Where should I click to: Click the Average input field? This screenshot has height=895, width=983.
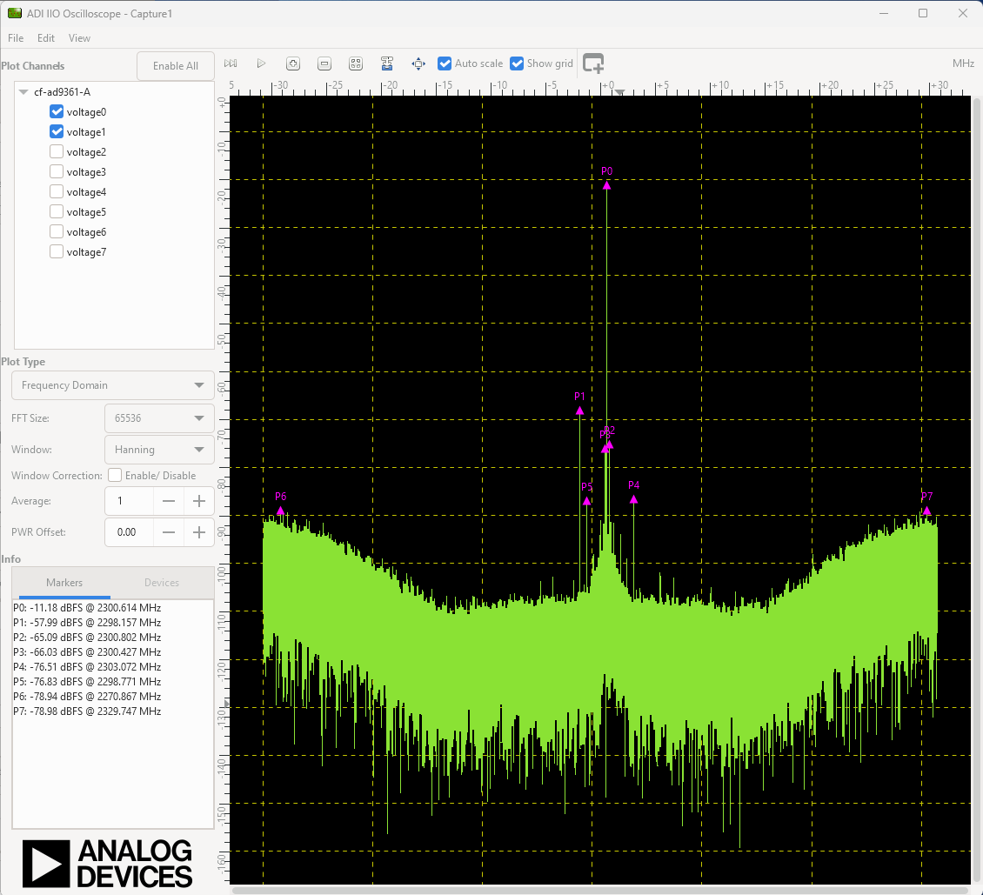(x=129, y=501)
